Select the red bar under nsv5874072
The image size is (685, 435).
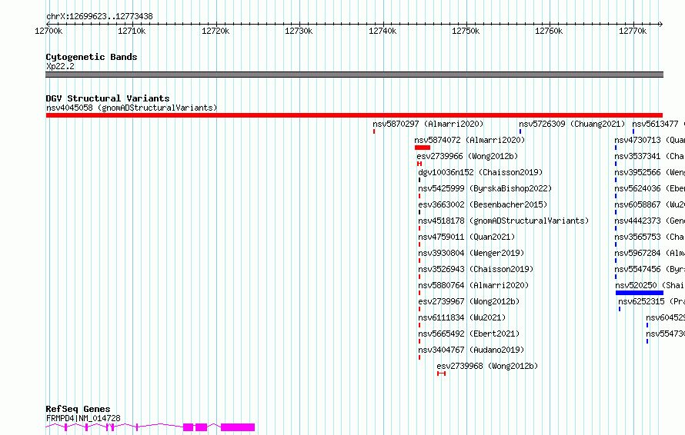click(423, 148)
